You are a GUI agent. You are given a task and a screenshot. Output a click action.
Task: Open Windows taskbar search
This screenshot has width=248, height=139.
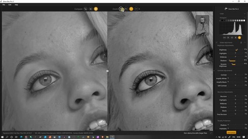coord(7,137)
